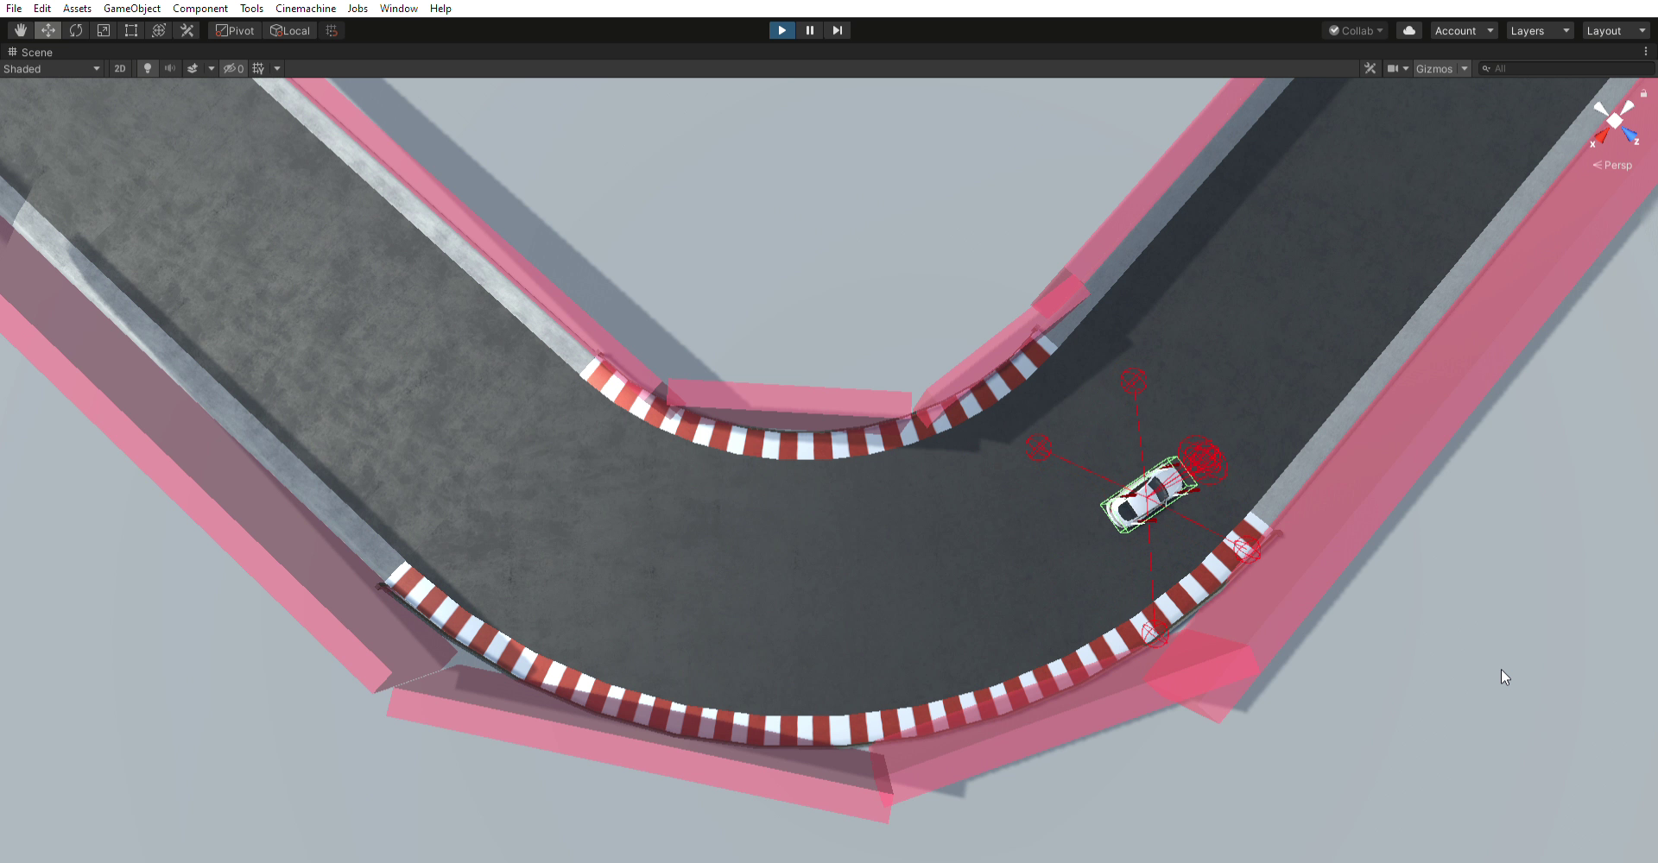Select the Scale tool
1658x863 pixels.
[x=104, y=30]
